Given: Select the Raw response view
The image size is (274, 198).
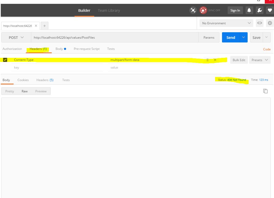Looking at the screenshot, I should pyautogui.click(x=25, y=91).
